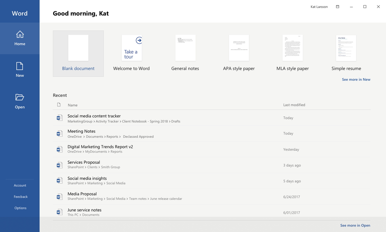
Task: Click the Kat Larsson account name
Action: (x=319, y=6)
